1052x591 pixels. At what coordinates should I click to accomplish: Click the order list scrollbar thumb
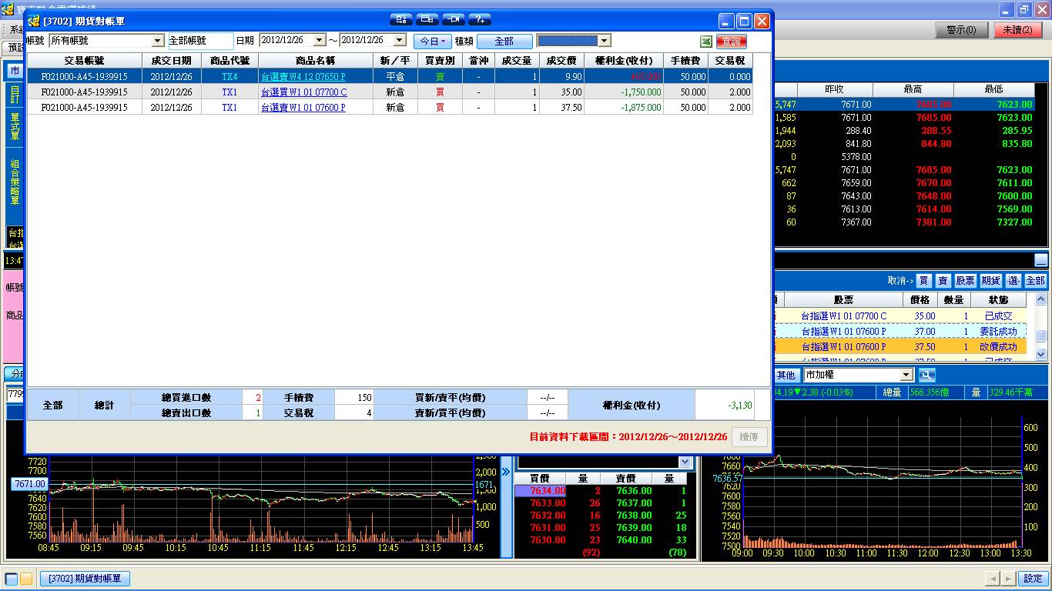click(1041, 336)
